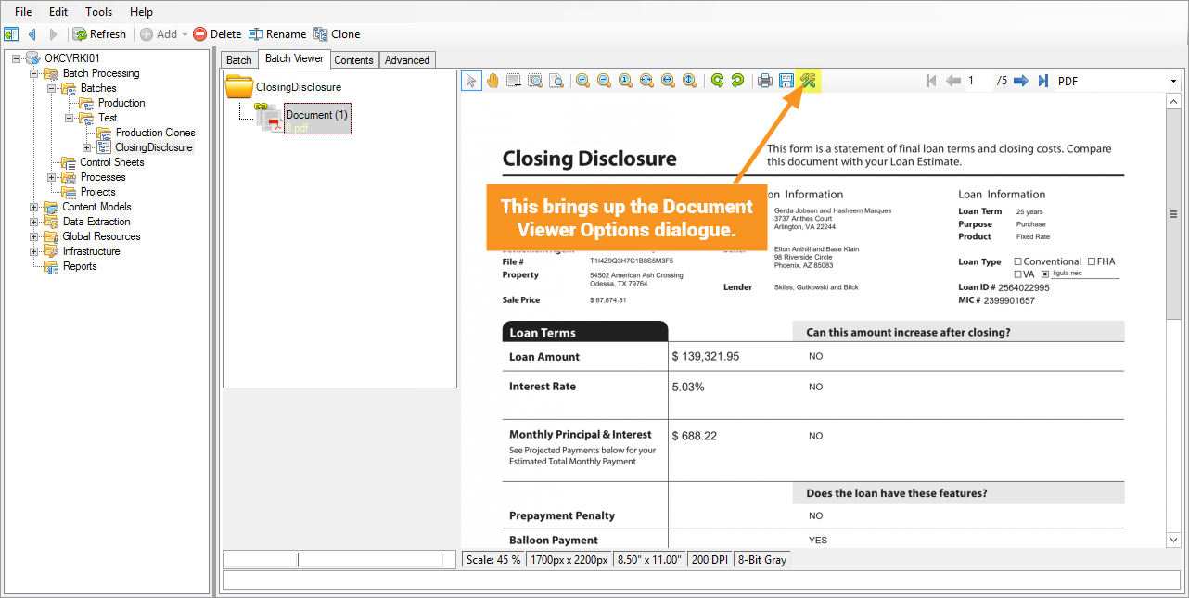Collapse the Batches node
The height and width of the screenshot is (598, 1189).
52,88
